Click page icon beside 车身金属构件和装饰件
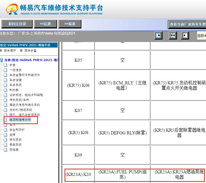Screen dimensions: 206x183 [x=5, y=75]
